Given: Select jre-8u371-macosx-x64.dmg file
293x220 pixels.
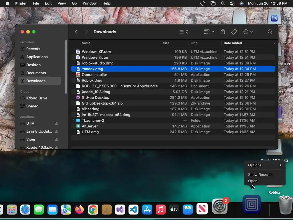Looking at the screenshot, I should 173,115.
